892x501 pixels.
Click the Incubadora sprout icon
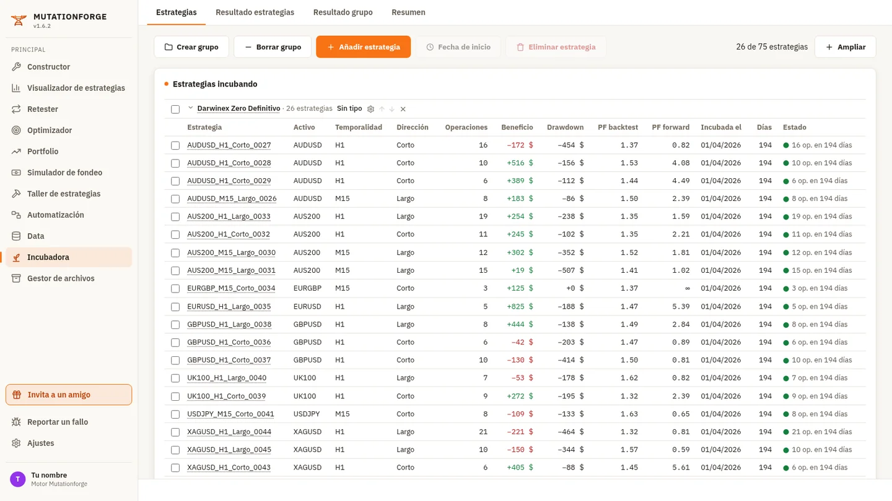[16, 257]
